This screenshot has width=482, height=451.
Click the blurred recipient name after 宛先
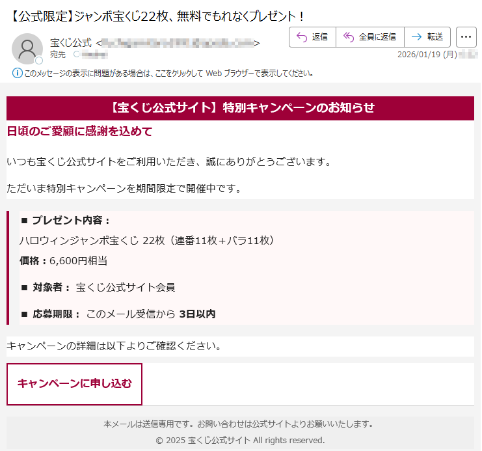(95, 55)
